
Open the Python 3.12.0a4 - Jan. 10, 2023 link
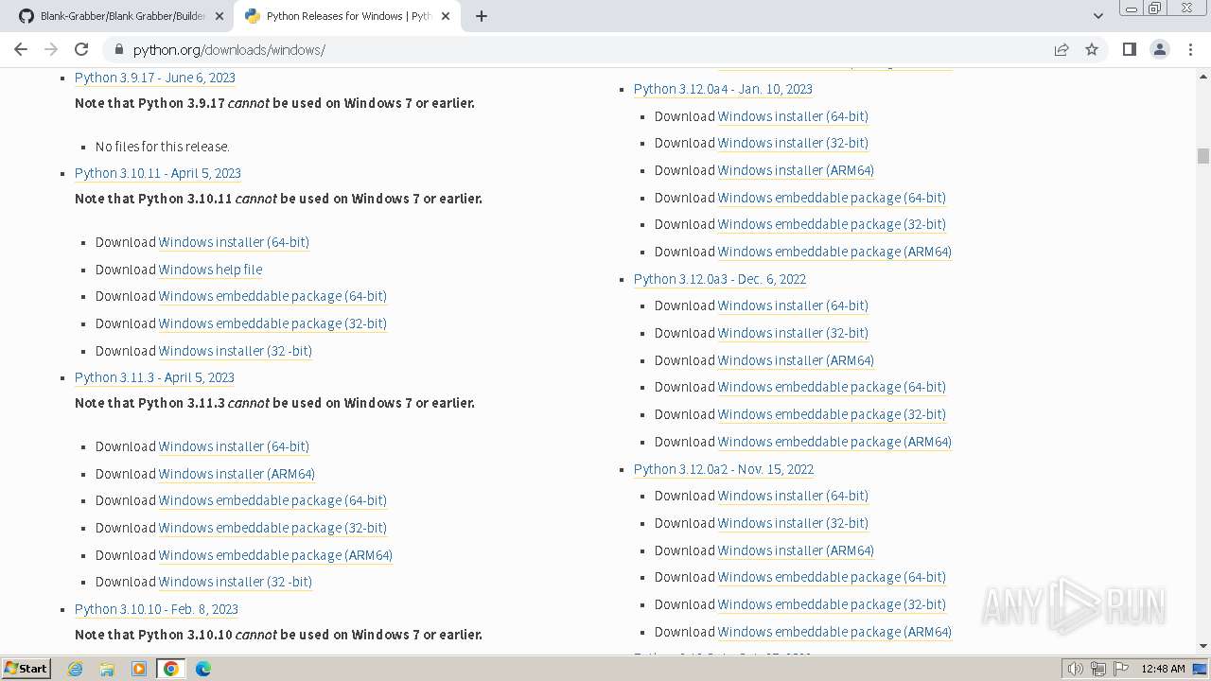pyautogui.click(x=723, y=89)
